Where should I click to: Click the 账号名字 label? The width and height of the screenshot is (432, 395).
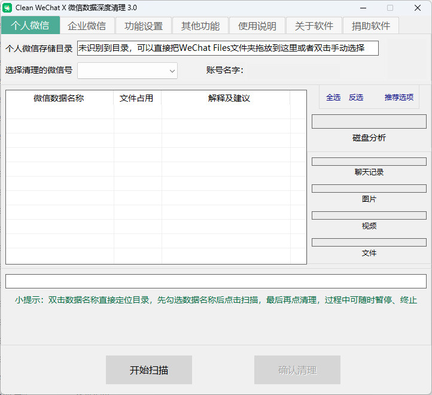pos(224,70)
